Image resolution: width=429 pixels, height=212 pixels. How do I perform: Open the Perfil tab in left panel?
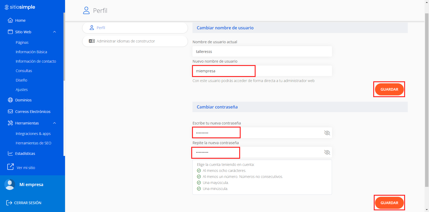(x=135, y=28)
